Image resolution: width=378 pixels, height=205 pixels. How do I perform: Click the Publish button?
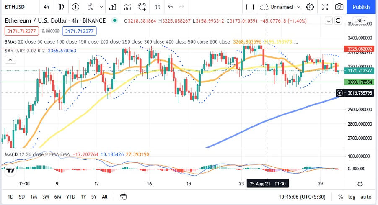point(361,7)
